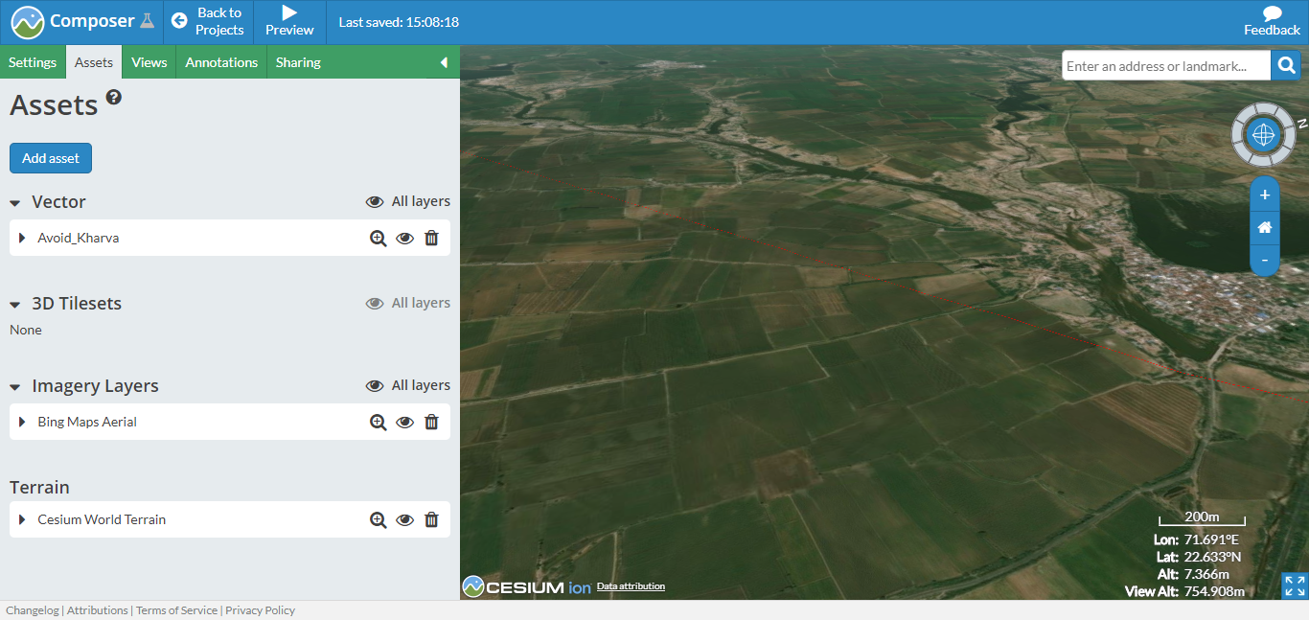Collapse the 3D Tilesets section
1309x620 pixels.
pyautogui.click(x=13, y=304)
